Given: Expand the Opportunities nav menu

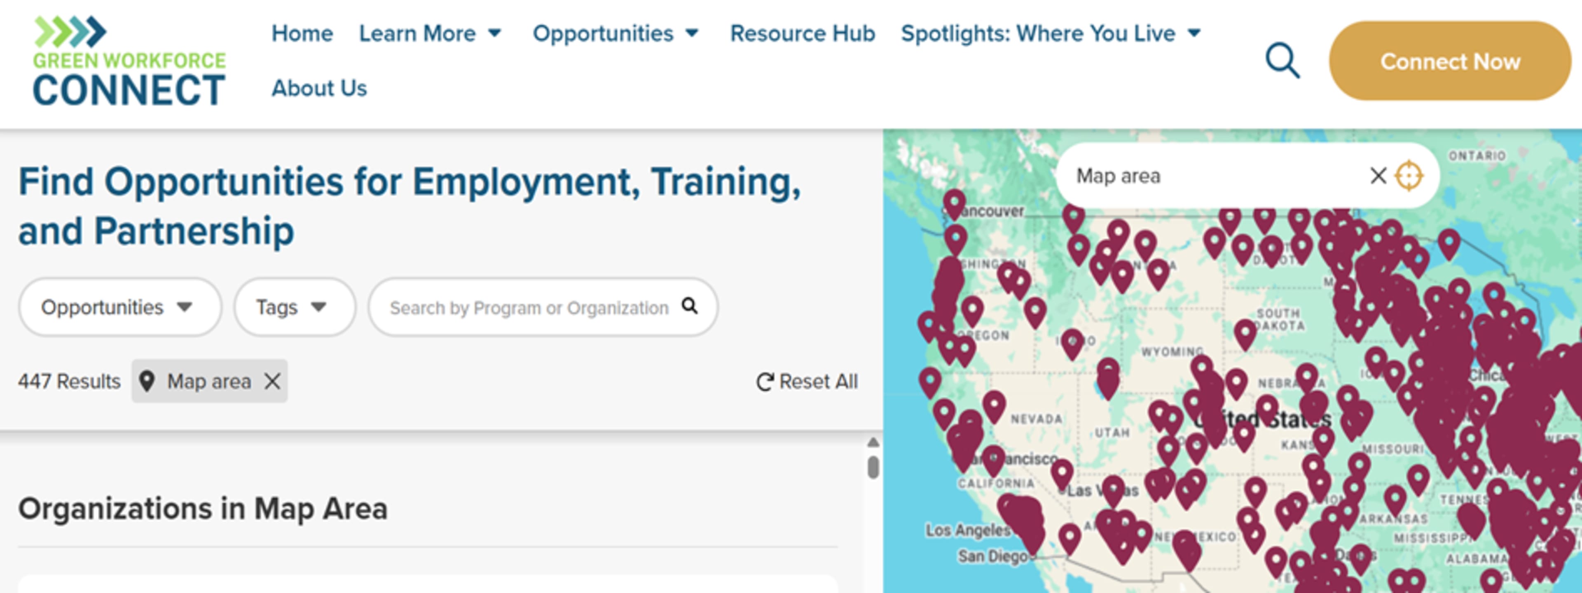Looking at the screenshot, I should [x=615, y=33].
